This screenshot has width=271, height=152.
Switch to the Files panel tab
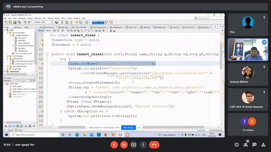pos(26,27)
